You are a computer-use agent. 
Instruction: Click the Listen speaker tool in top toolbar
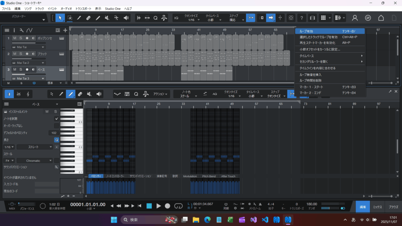(x=126, y=18)
